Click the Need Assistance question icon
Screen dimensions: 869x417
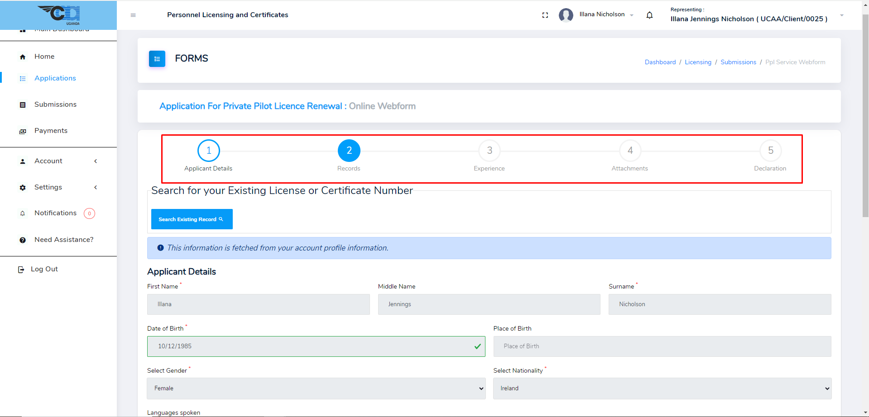[x=23, y=240]
